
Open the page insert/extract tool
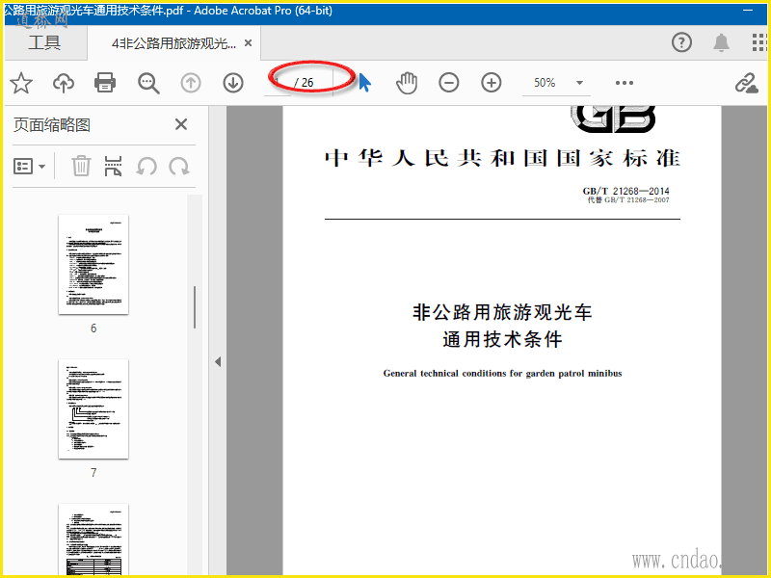tap(113, 166)
